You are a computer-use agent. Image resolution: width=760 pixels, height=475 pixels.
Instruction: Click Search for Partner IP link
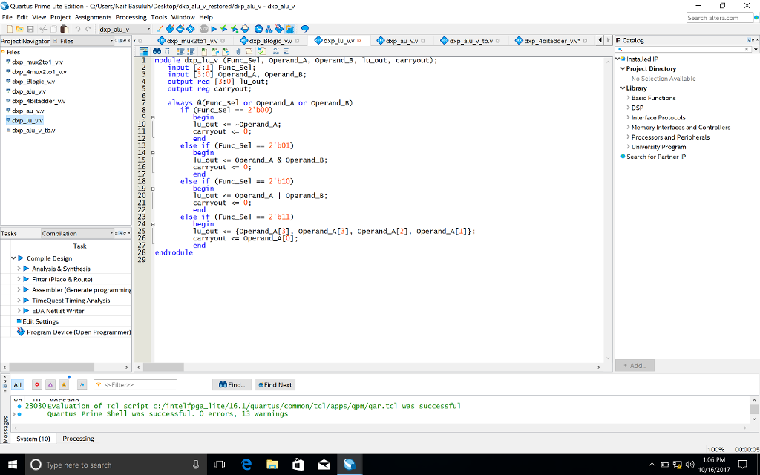(656, 157)
